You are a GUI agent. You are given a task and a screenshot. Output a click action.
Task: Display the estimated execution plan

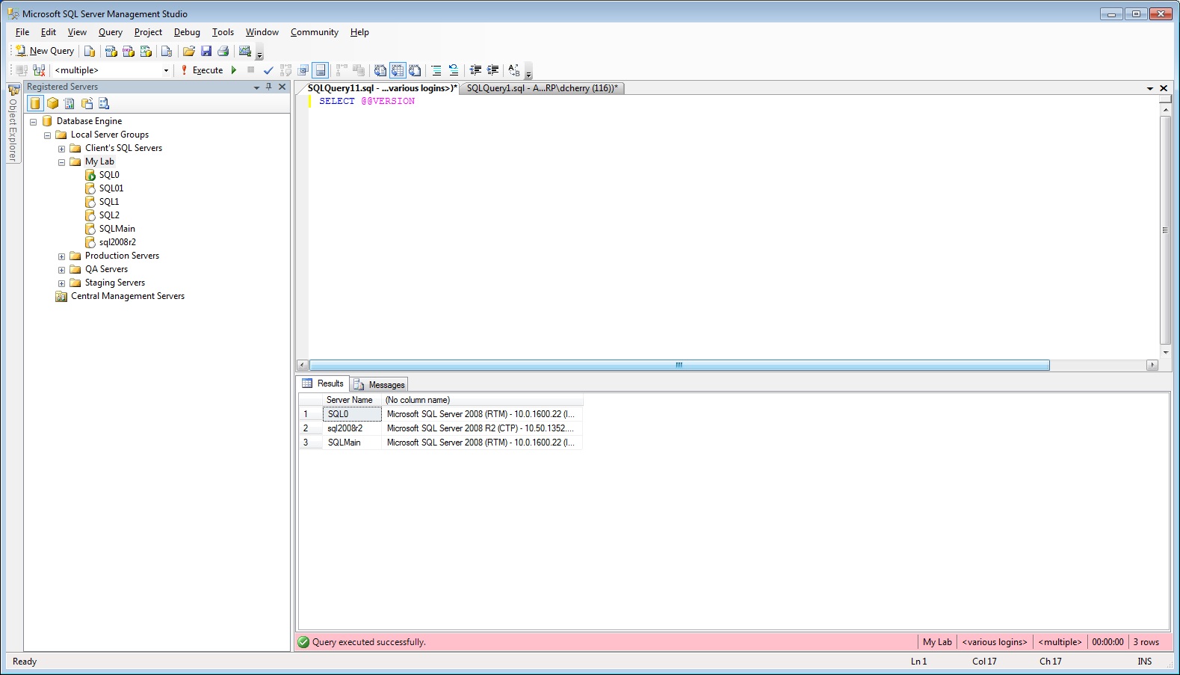tap(285, 70)
